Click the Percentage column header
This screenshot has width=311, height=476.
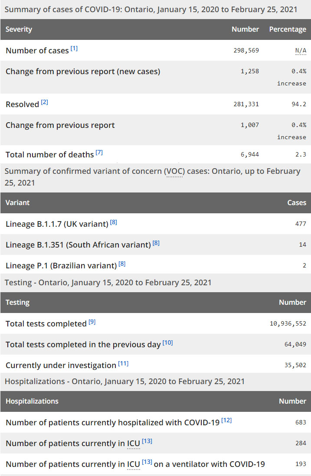coord(288,29)
